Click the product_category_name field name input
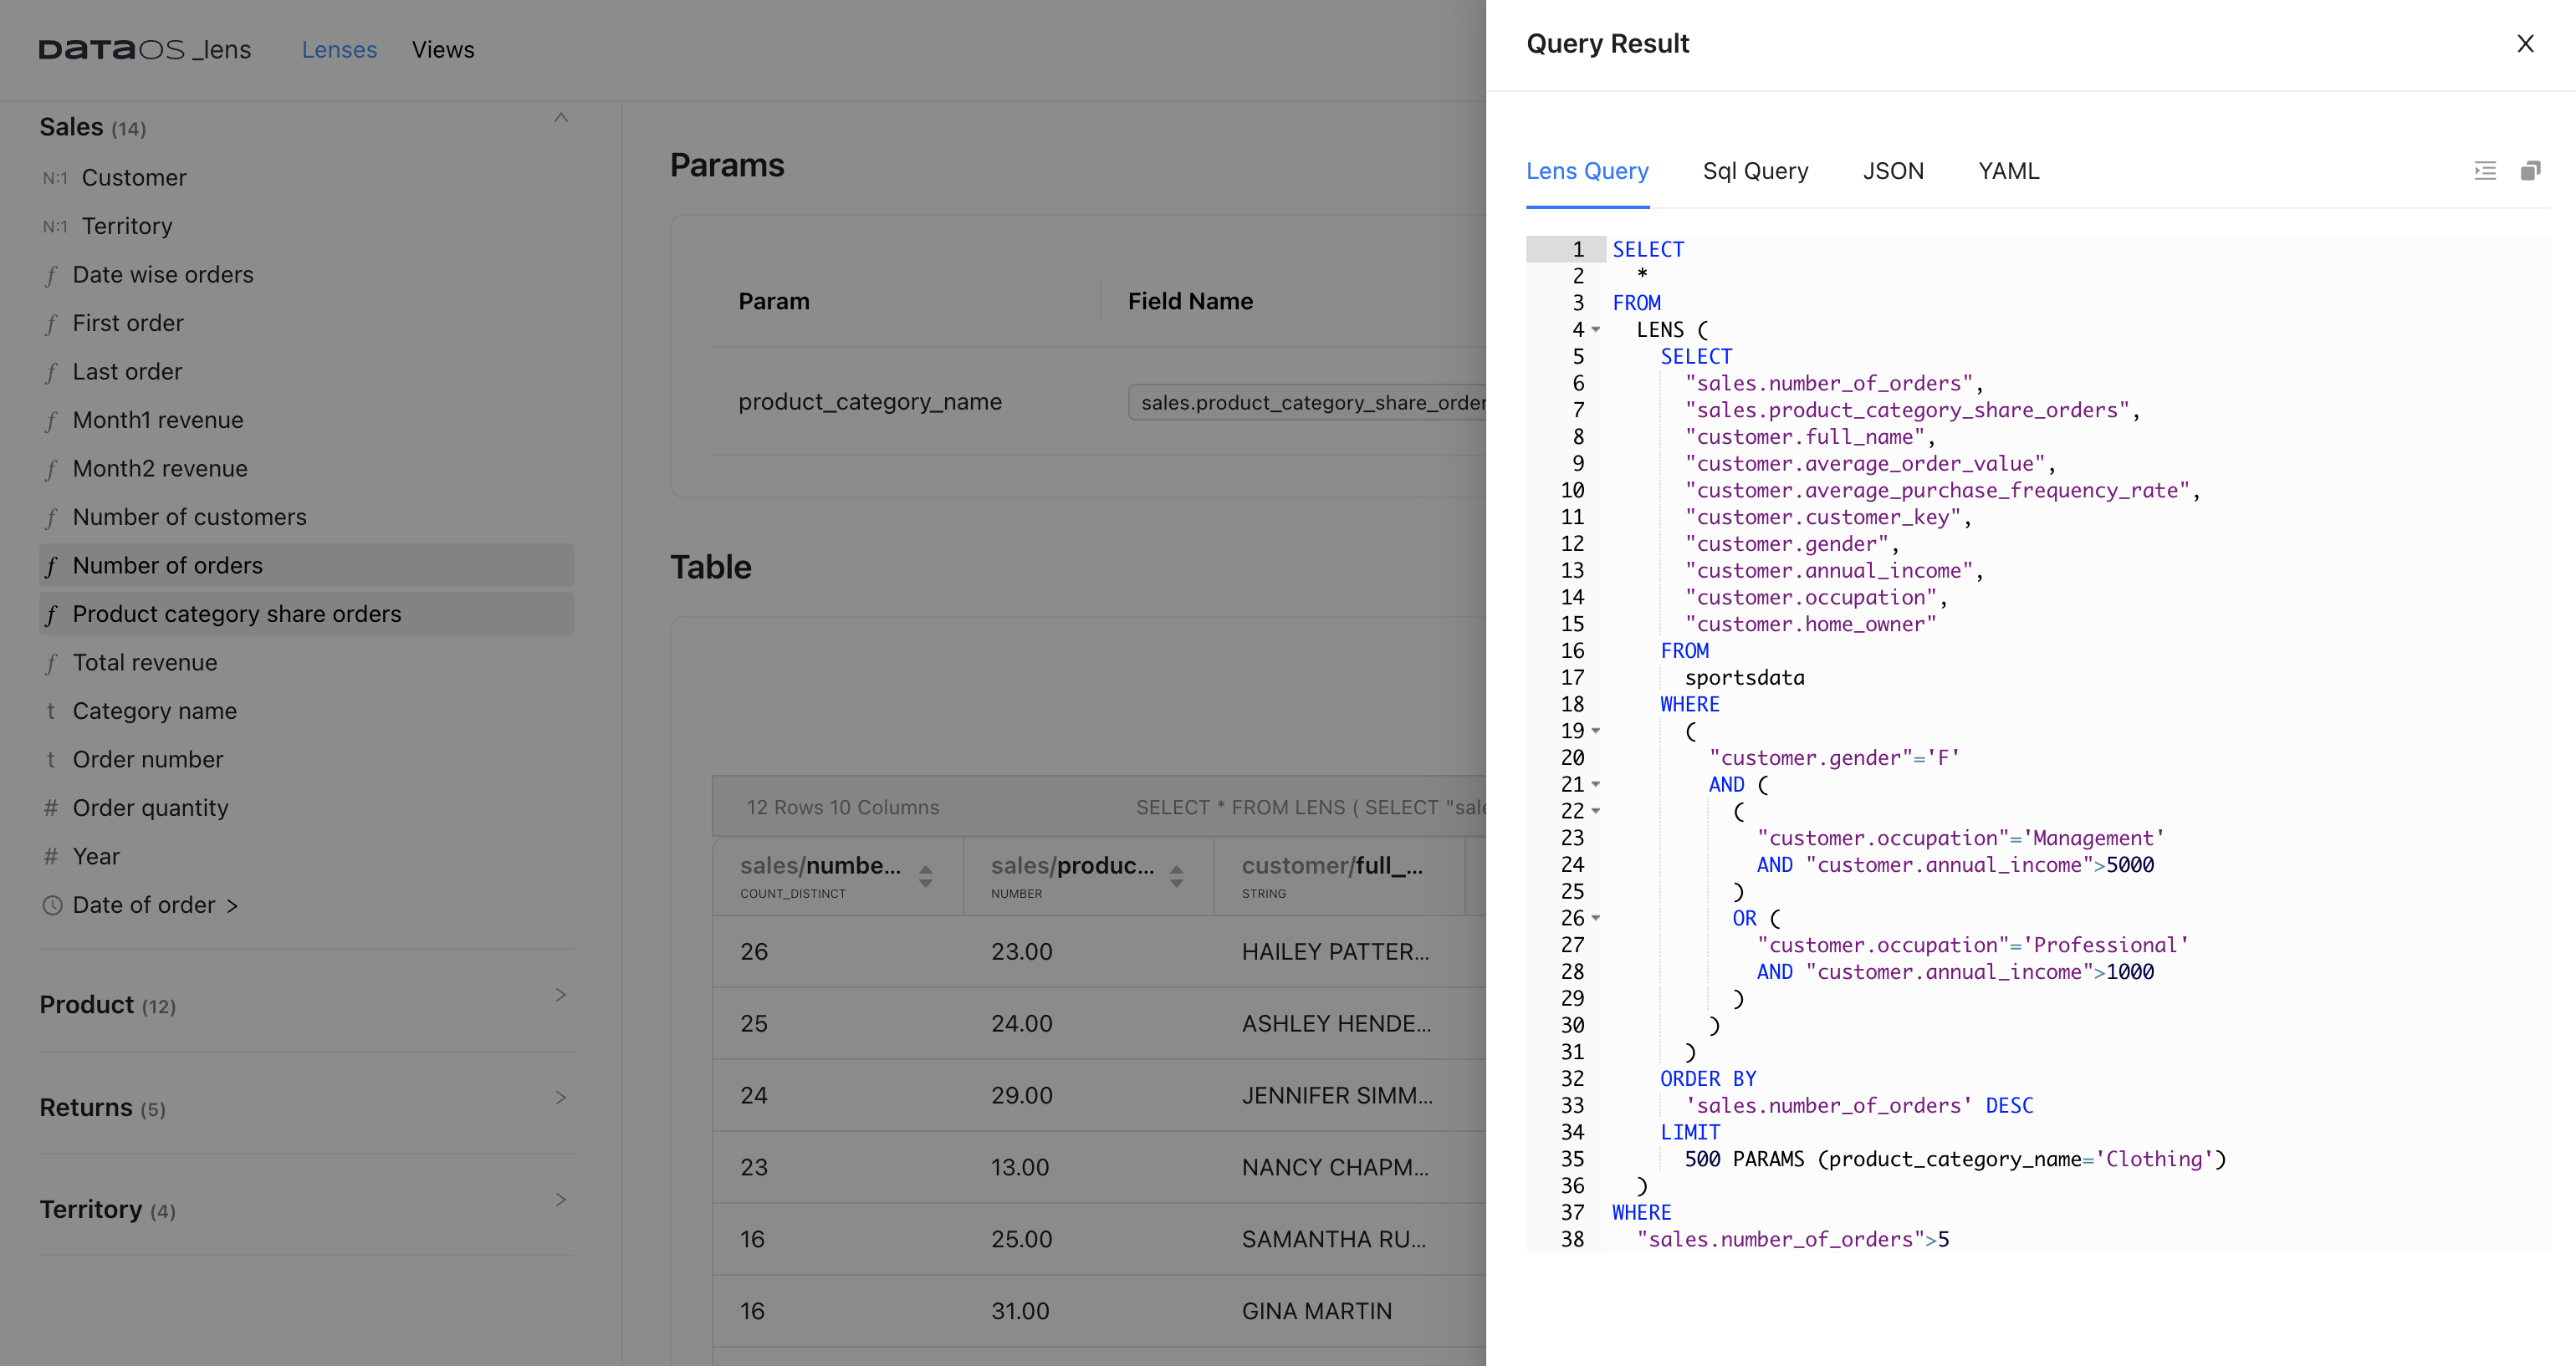This screenshot has width=2576, height=1366. (x=1307, y=402)
